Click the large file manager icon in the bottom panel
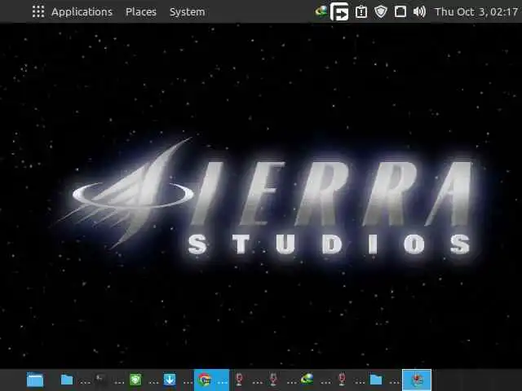 tap(35, 380)
